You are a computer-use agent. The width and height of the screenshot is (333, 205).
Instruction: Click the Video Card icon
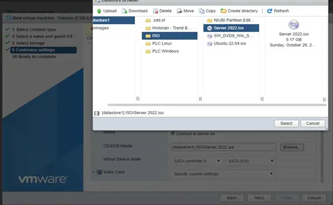click(99, 172)
